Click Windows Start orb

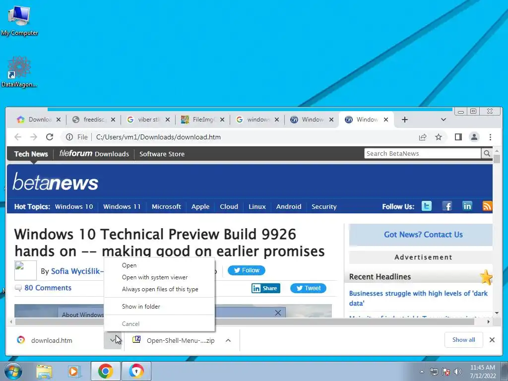tap(13, 371)
